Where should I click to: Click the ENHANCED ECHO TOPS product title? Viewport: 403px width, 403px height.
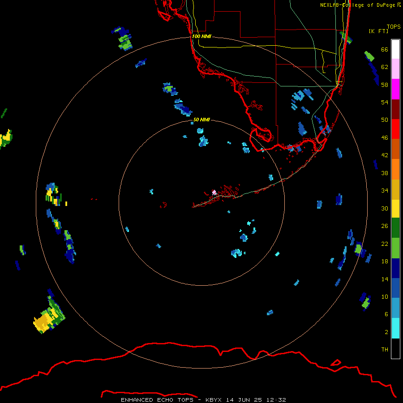pyautogui.click(x=157, y=400)
